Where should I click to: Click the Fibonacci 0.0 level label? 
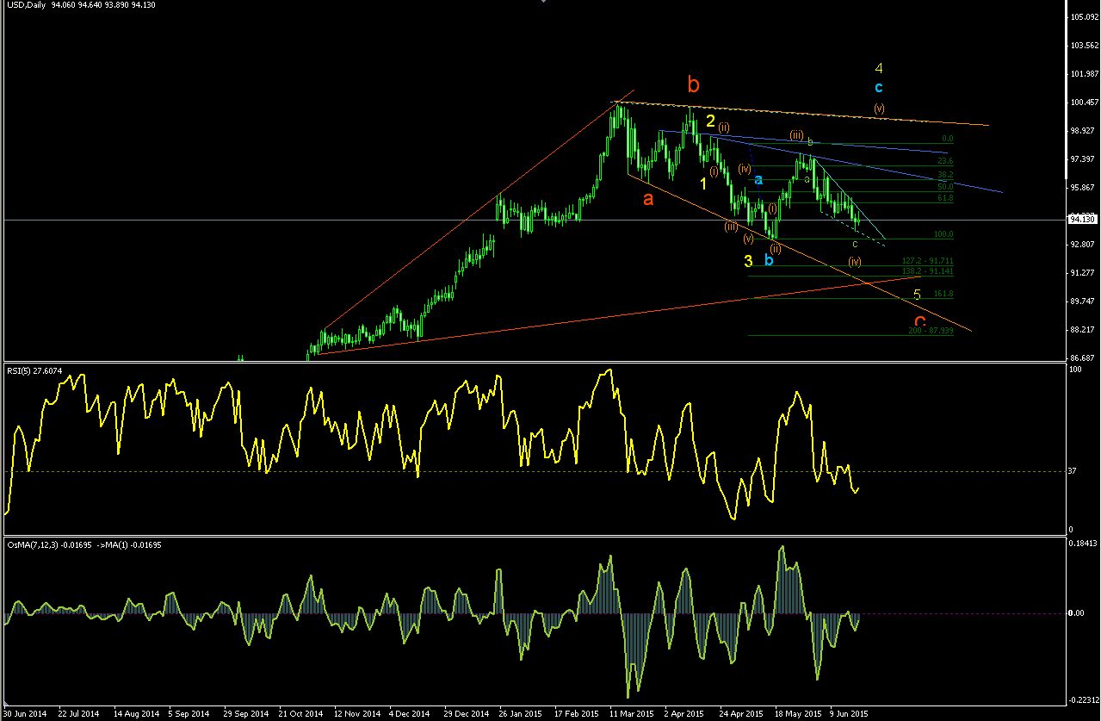(948, 138)
